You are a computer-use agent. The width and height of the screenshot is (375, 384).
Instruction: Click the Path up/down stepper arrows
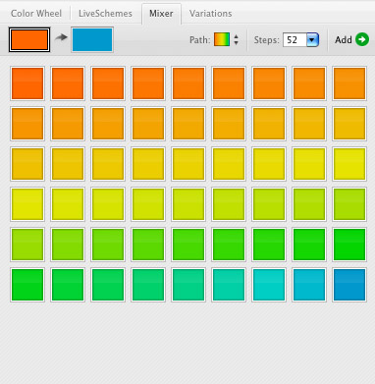(236, 40)
